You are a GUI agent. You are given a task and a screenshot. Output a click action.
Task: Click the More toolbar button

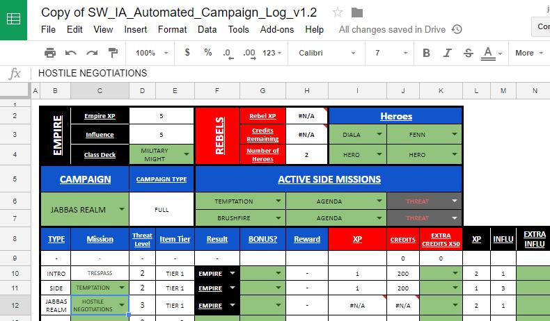click(x=528, y=53)
